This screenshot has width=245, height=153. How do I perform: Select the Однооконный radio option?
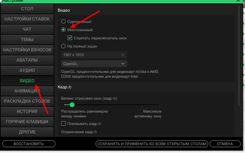click(63, 21)
